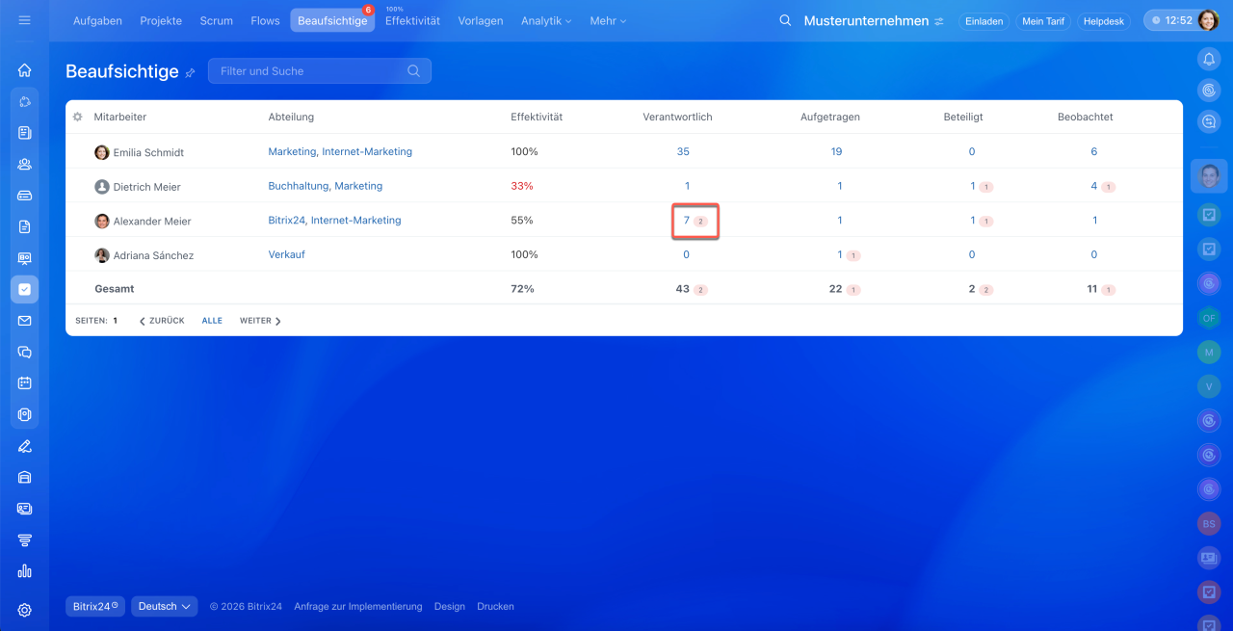
Task: Click the Verkauf department link
Action: 286,254
